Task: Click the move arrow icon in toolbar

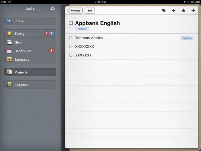Action: click(x=173, y=10)
